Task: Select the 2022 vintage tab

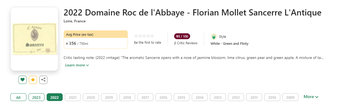Action: 54,97
